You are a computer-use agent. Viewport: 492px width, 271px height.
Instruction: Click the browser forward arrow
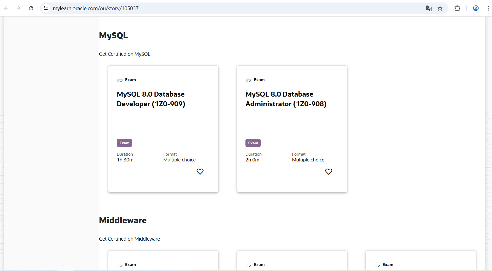point(18,8)
